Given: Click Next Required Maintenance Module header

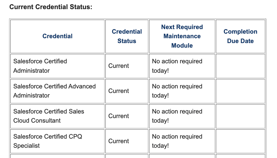Looking at the screenshot, I should click(182, 36).
